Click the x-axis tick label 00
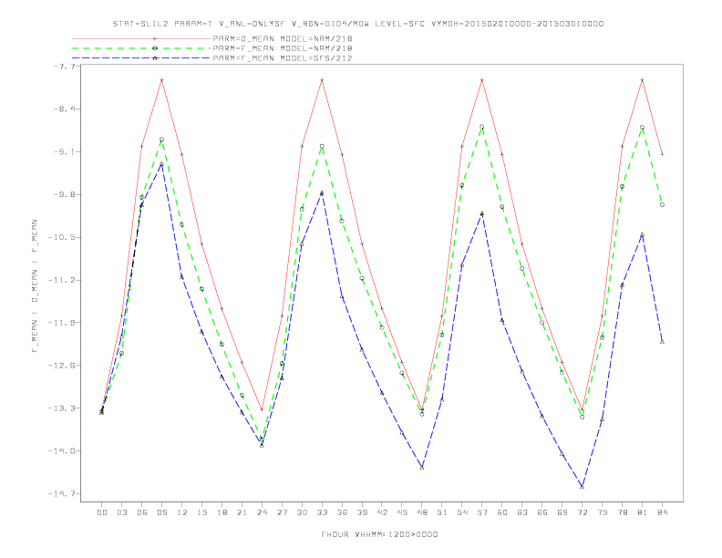 (x=102, y=512)
